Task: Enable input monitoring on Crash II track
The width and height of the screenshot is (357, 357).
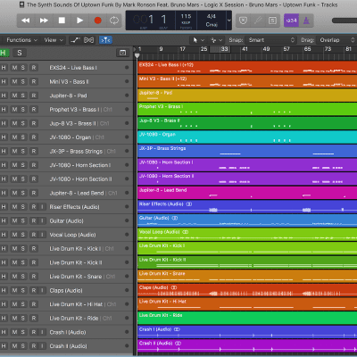Action: coord(42,346)
